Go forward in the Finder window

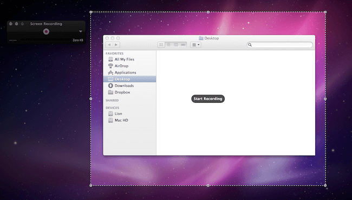116,45
